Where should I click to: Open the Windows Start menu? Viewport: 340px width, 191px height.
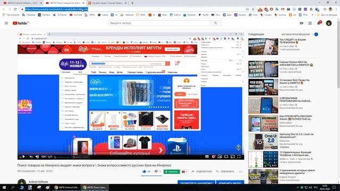coord(4,187)
